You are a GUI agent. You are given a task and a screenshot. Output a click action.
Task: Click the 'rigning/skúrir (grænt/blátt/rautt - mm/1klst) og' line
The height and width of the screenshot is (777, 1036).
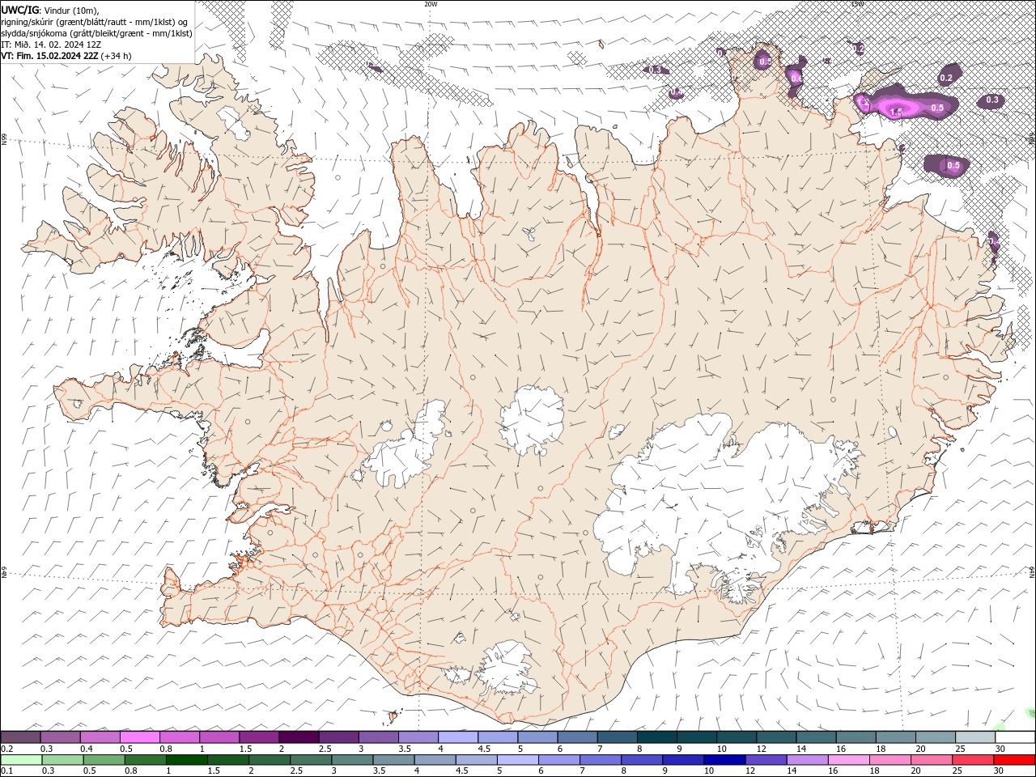click(95, 22)
